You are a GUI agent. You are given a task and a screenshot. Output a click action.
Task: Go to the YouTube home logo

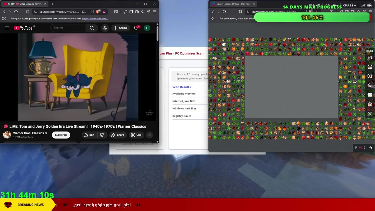click(x=23, y=28)
